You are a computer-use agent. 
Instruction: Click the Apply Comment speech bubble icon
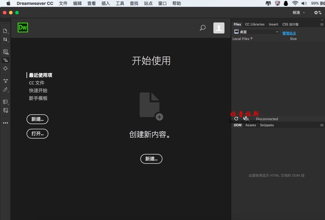coord(5,102)
